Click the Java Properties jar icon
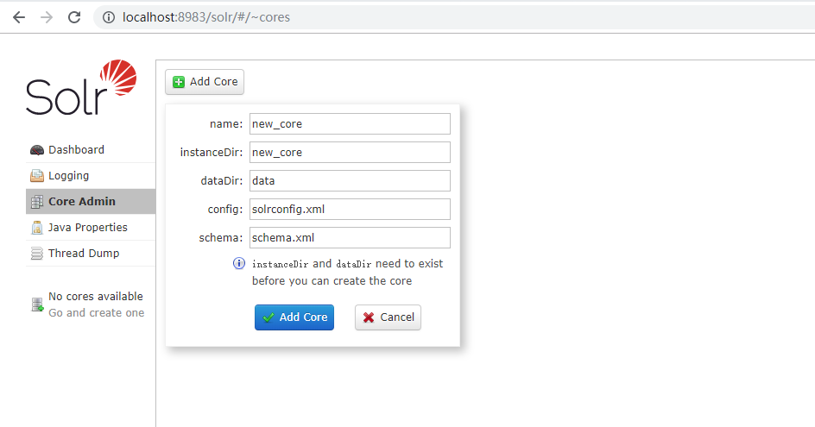815x427 pixels. coord(37,228)
